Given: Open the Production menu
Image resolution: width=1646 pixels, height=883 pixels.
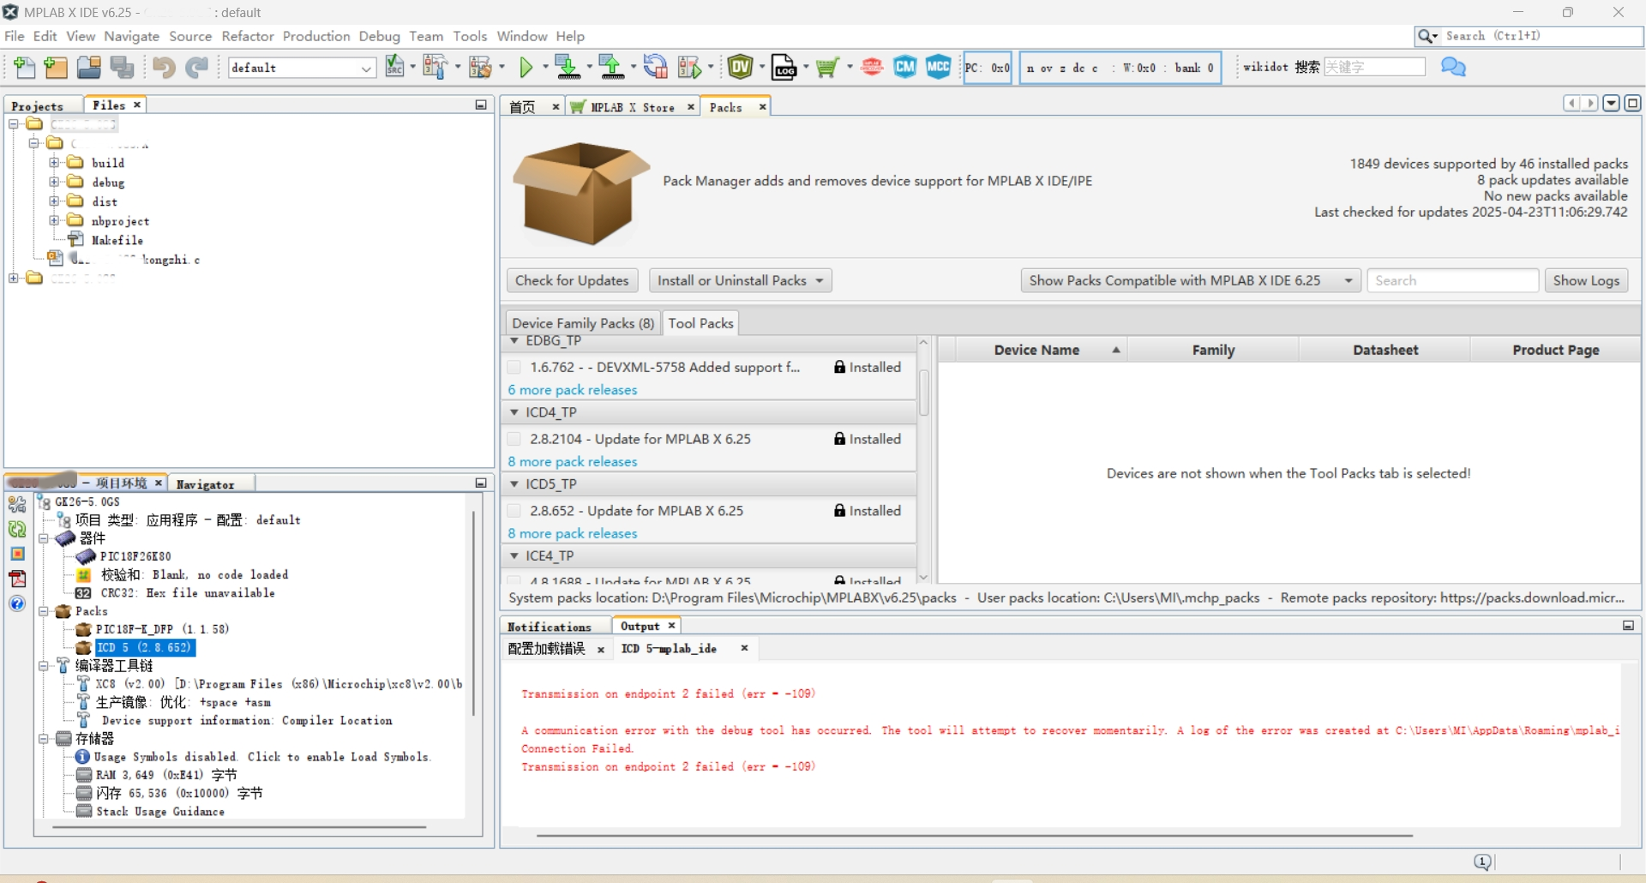Looking at the screenshot, I should [315, 36].
